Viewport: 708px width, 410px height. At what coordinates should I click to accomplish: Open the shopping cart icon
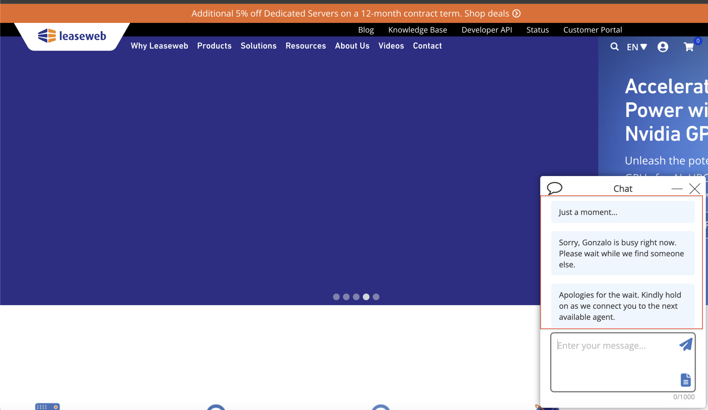point(689,47)
